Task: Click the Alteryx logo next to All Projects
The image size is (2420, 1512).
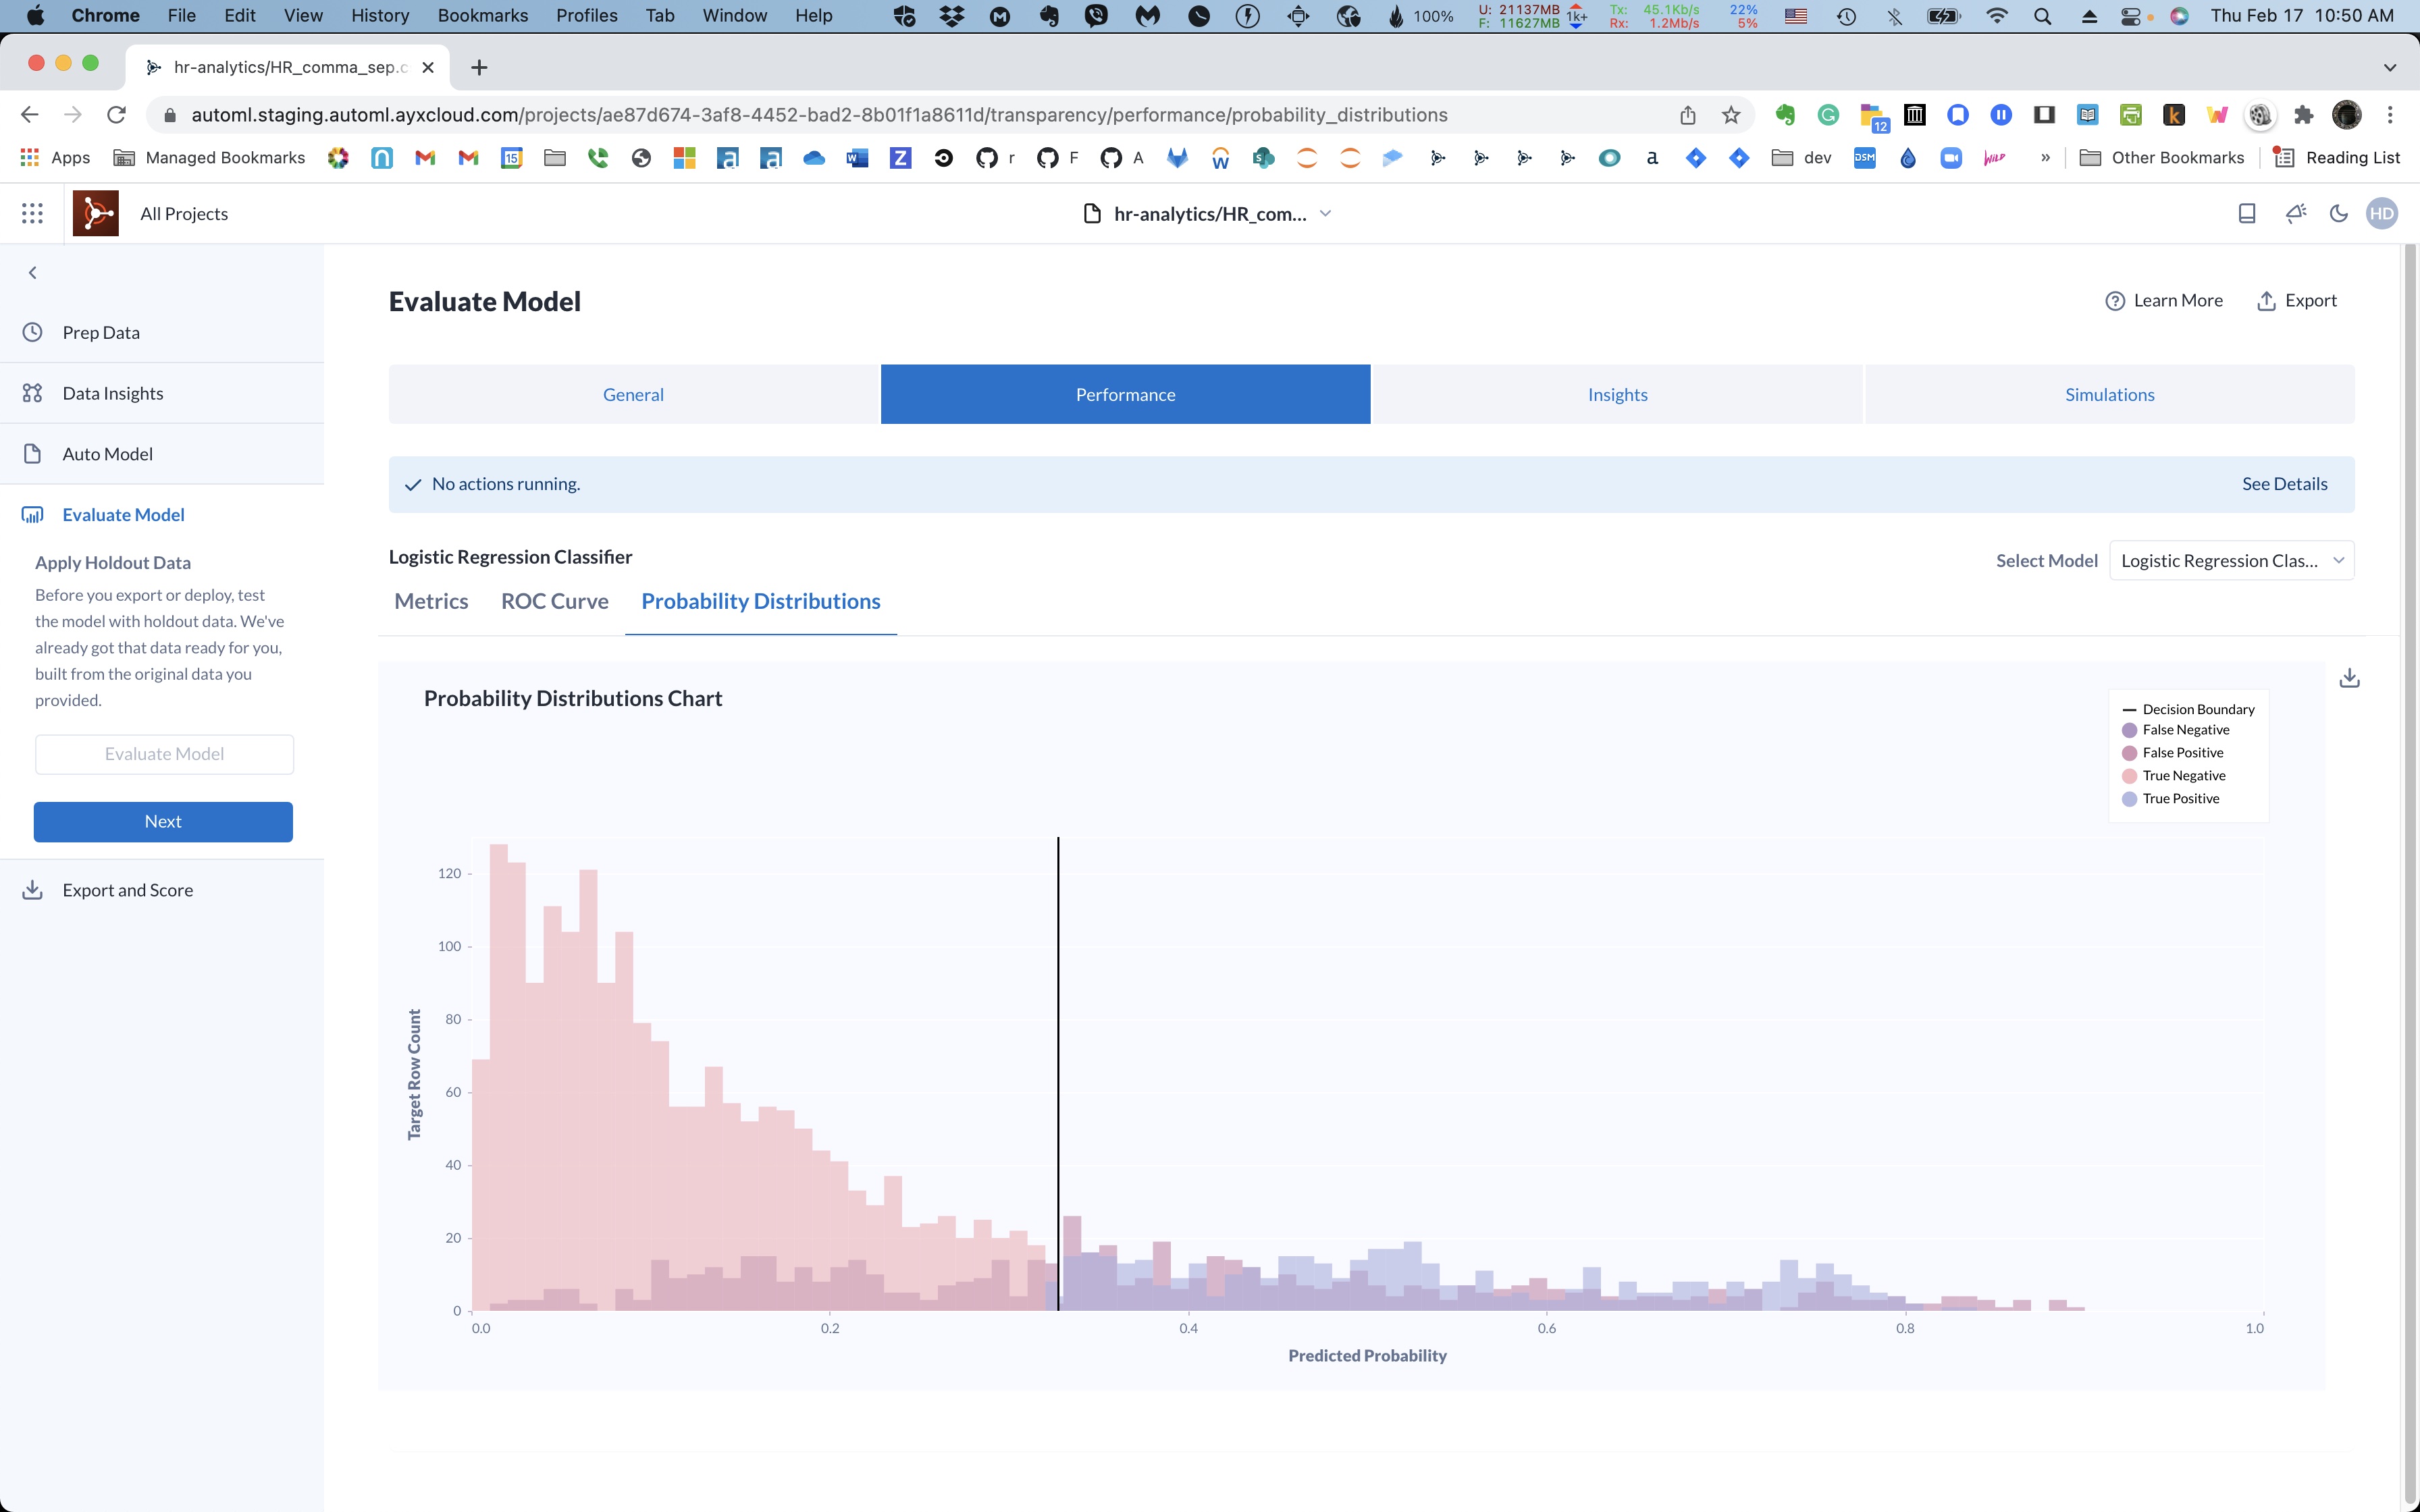Action: pyautogui.click(x=96, y=212)
